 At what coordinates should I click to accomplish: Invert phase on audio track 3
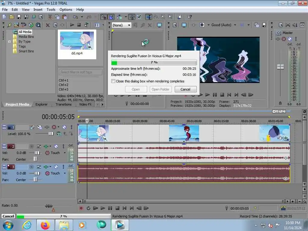pos(39,167)
